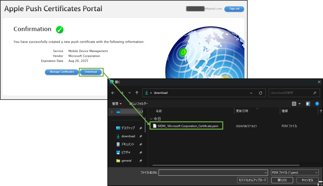Screen dimensions: 323x186
Task: Open the 整理 menu
Action: tap(117, 104)
